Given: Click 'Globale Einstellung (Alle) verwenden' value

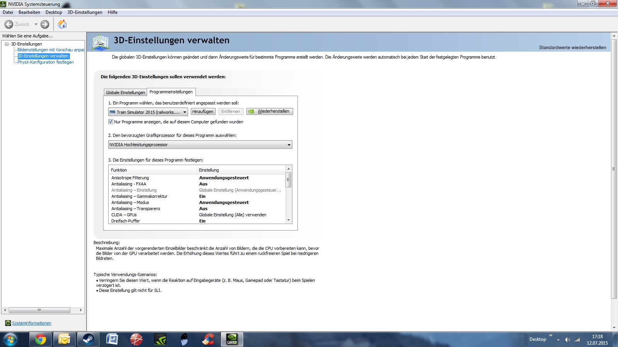Looking at the screenshot, I should [233, 215].
